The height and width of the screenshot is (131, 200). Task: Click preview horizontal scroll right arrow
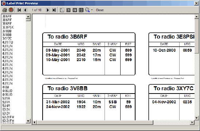(192, 122)
